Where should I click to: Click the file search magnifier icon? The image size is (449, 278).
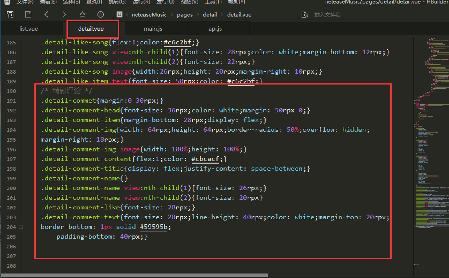(305, 15)
